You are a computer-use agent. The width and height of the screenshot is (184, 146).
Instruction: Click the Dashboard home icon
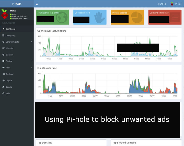click(x=3, y=29)
